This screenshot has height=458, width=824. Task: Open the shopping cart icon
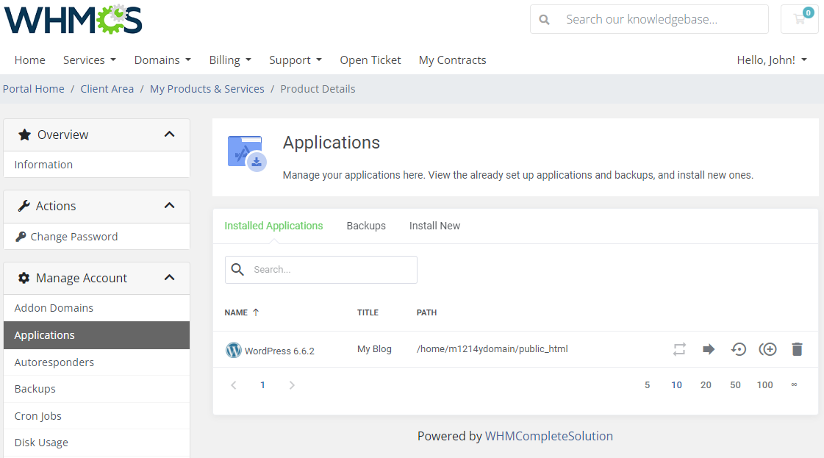coord(799,19)
